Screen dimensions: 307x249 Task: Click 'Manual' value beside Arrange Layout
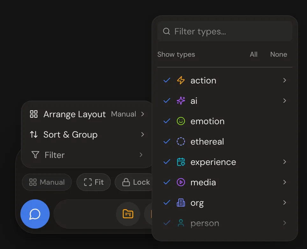[x=123, y=114]
